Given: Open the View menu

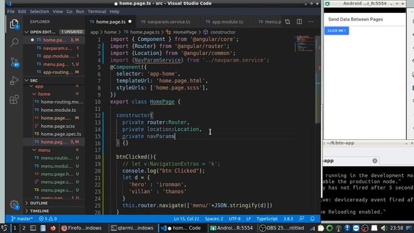Looking at the screenshot, I should tap(58, 12).
